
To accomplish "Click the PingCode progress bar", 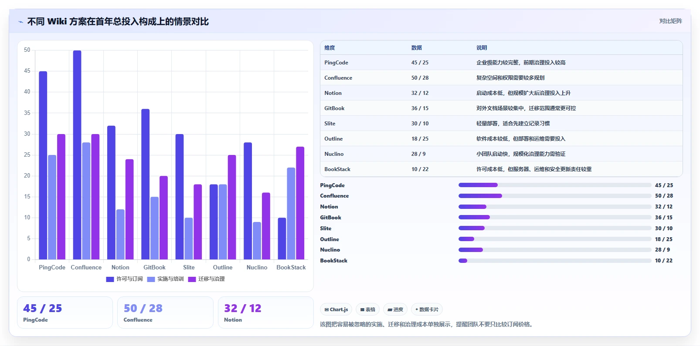I will (555, 185).
